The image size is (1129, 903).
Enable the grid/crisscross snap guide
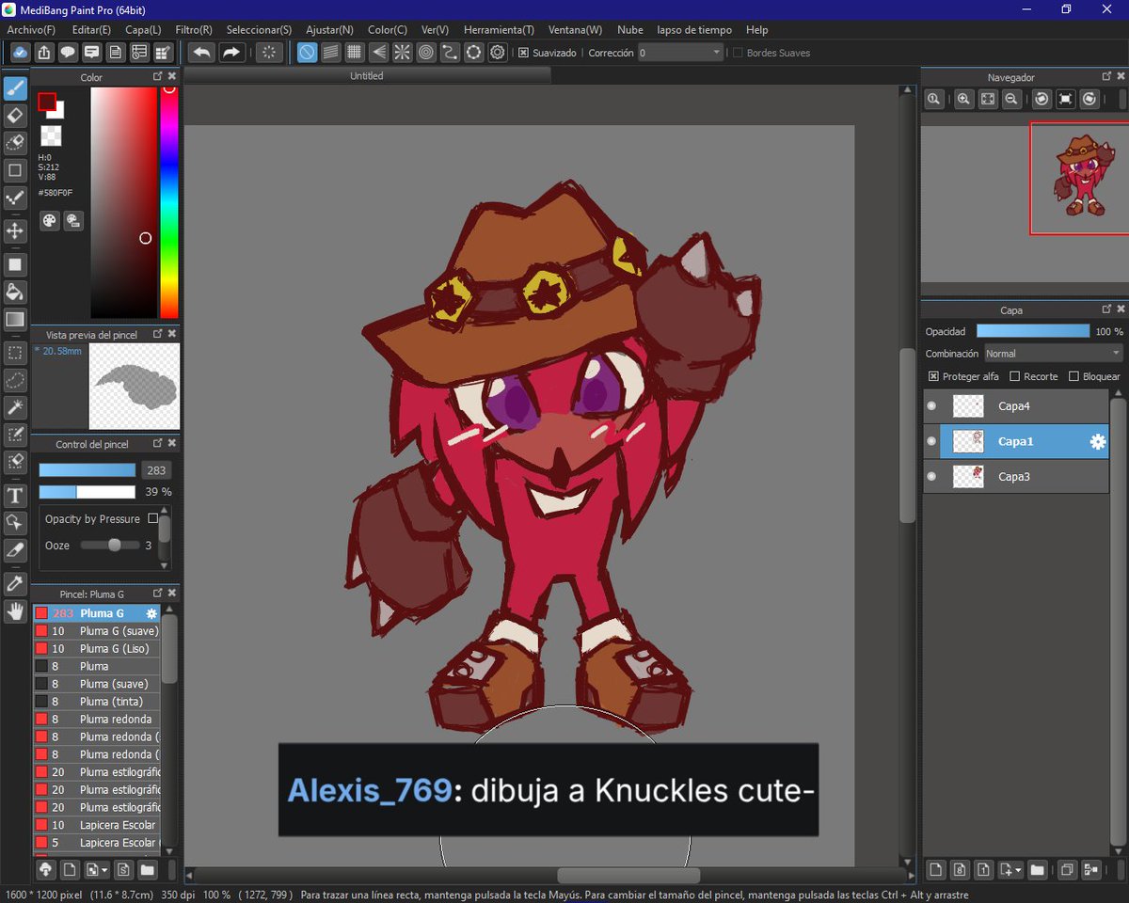coord(355,53)
